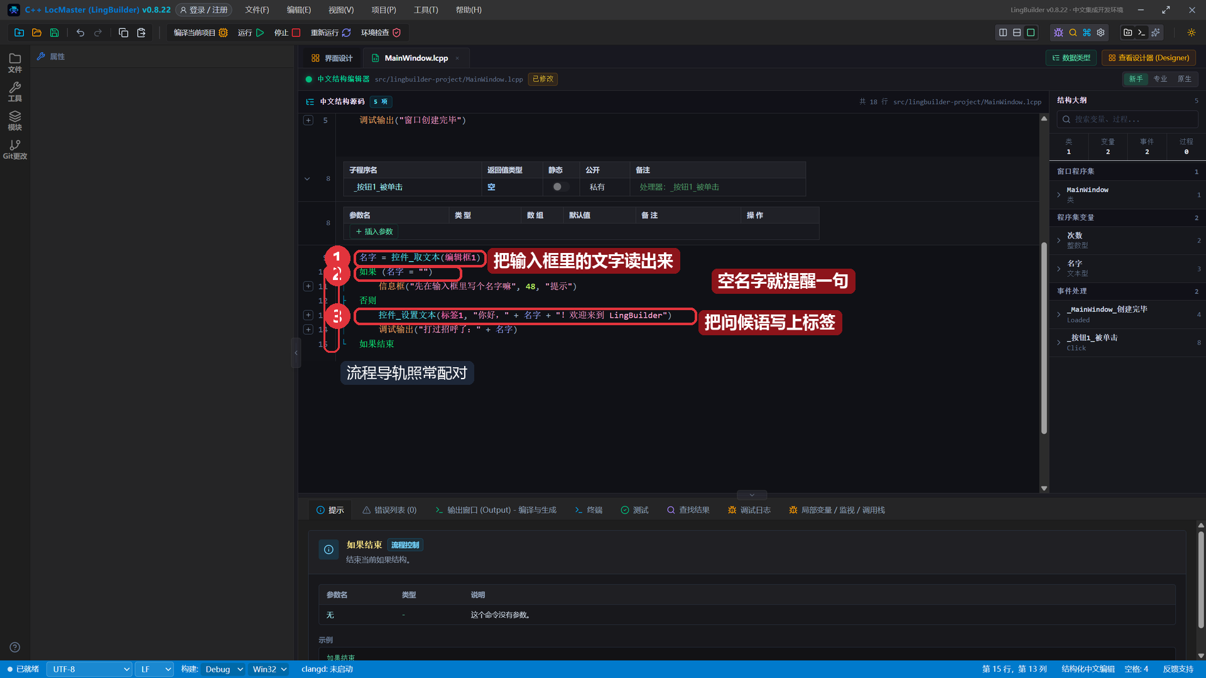Screen dimensions: 1206x678
Task: Expand line 5 fold marker
Action: pos(308,120)
